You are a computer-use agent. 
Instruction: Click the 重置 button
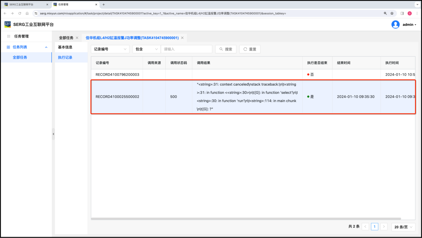click(249, 49)
